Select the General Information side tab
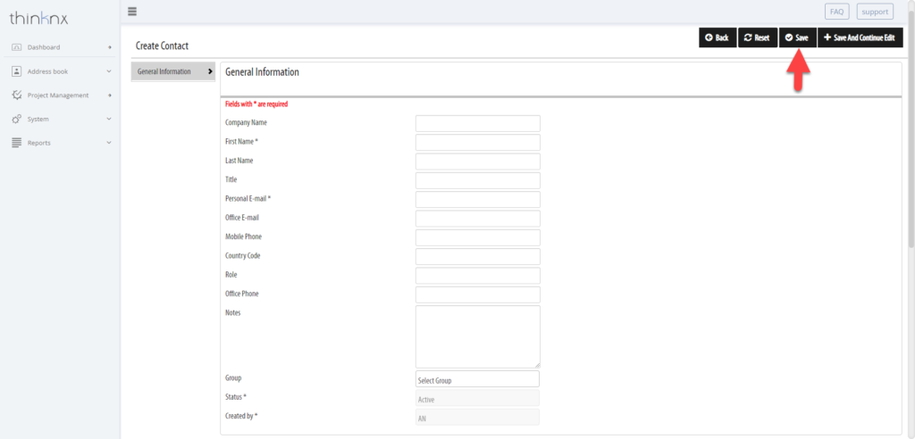The image size is (915, 439). 173,71
